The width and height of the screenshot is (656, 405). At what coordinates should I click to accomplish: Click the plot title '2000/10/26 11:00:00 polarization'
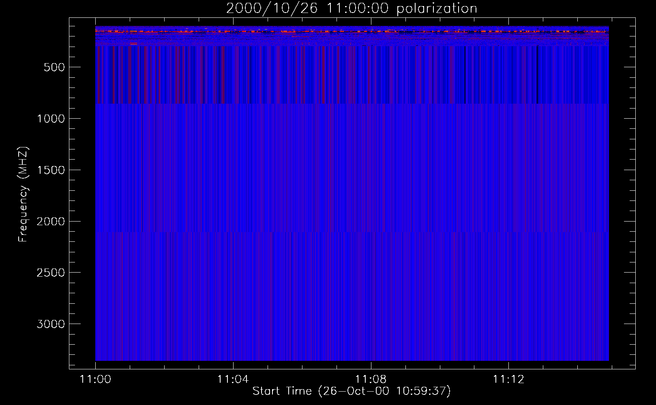click(x=352, y=9)
